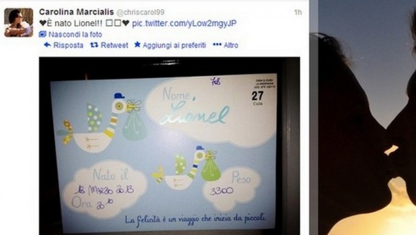Open the Carolina Marcialis name link

(76, 12)
